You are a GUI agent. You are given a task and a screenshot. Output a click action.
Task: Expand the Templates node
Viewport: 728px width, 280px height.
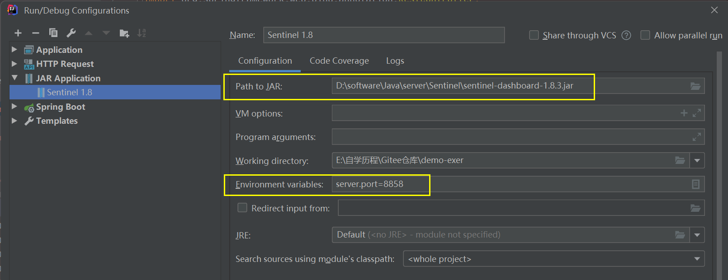(14, 121)
